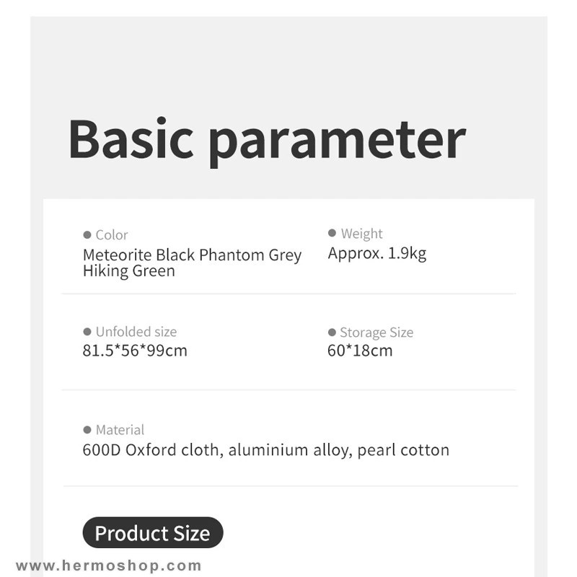Click the bullet dot beside Color
577x577 pixels.
(x=87, y=235)
